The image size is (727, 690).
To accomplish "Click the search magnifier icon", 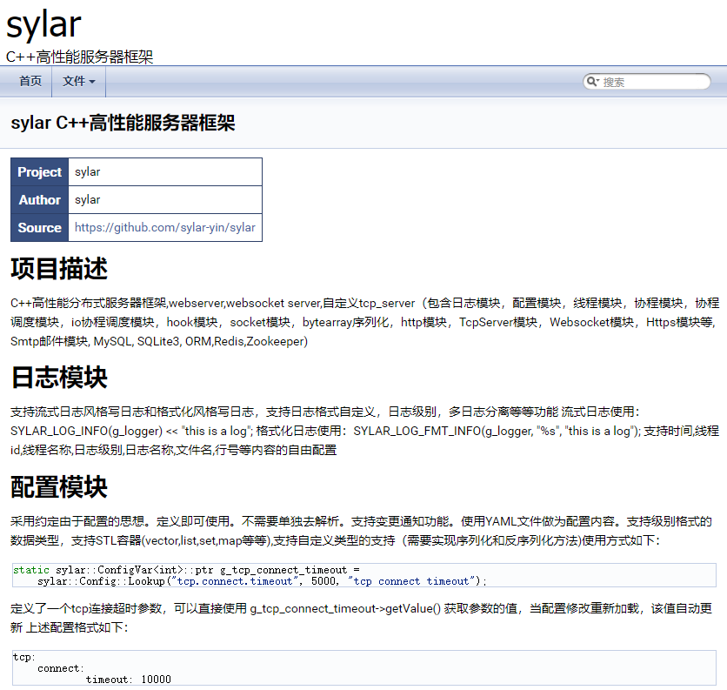I will click(x=592, y=82).
